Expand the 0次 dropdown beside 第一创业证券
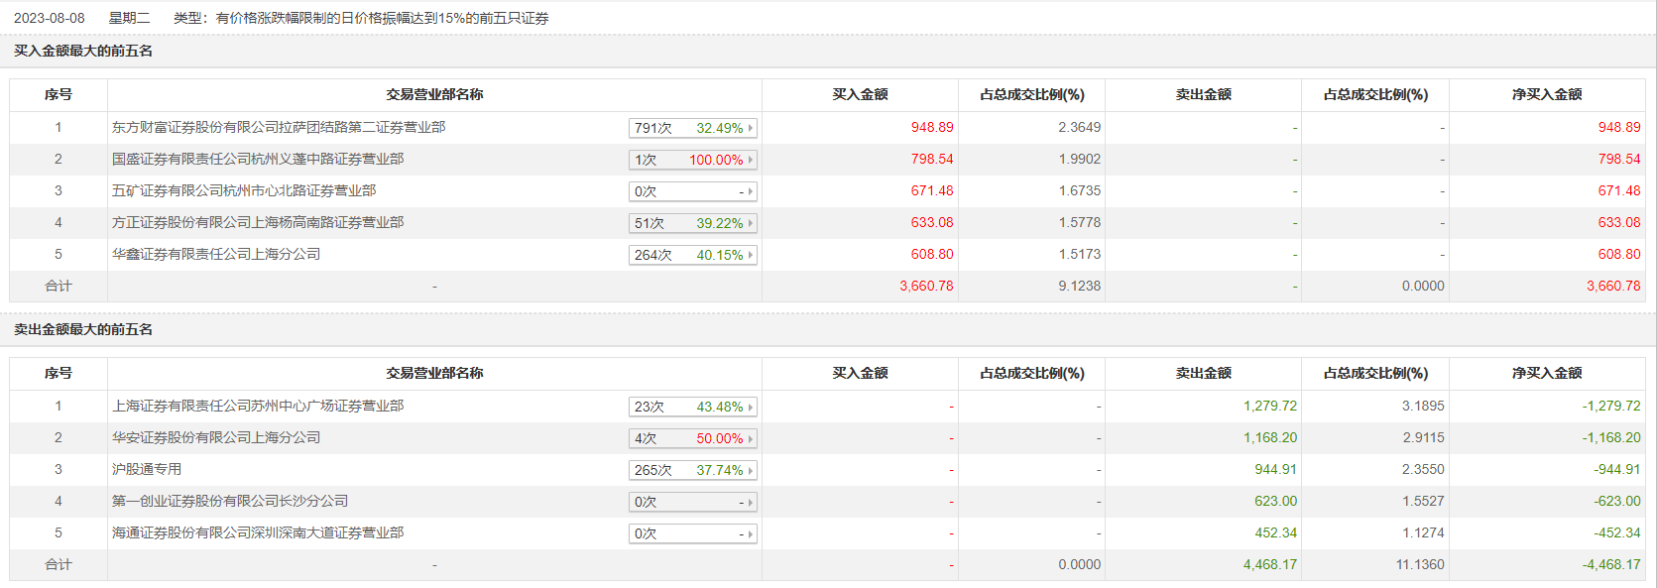The height and width of the screenshot is (588, 1657). point(692,502)
